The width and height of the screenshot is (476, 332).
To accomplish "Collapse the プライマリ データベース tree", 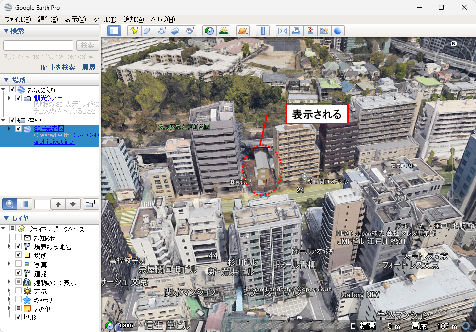I will (3, 228).
